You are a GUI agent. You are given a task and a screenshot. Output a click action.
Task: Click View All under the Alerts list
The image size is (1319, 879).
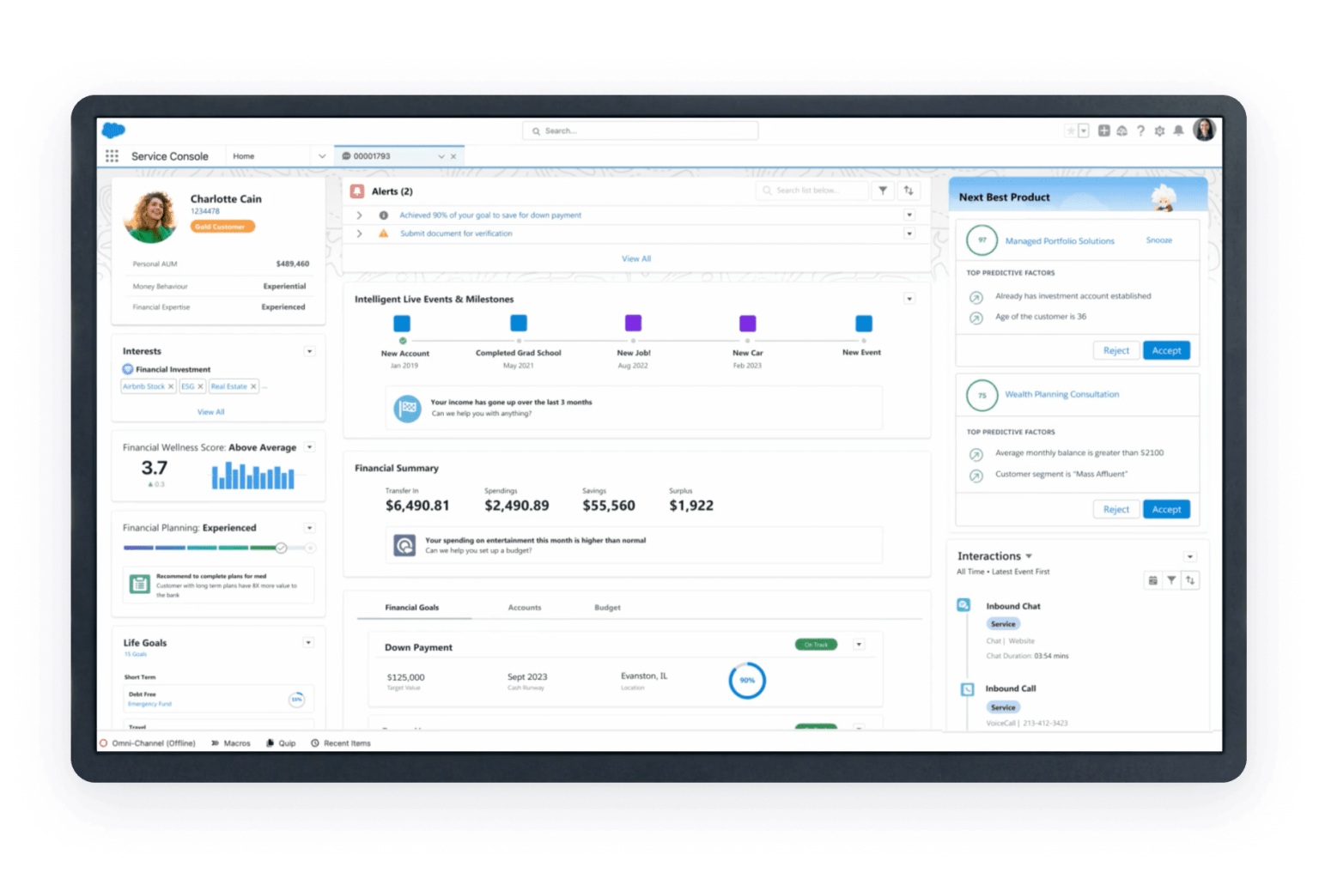(x=635, y=258)
